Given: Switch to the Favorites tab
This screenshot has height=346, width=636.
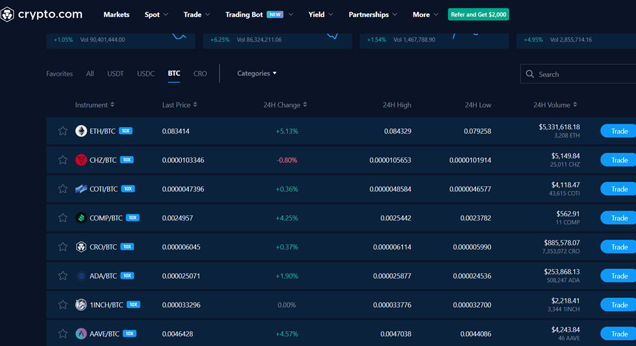Looking at the screenshot, I should tap(59, 74).
